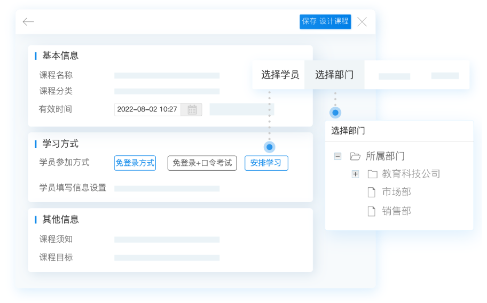Open the calendar date picker icon

pyautogui.click(x=192, y=109)
